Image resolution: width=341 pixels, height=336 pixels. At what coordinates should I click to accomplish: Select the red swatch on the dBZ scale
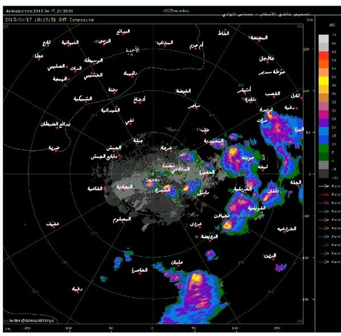323,55
